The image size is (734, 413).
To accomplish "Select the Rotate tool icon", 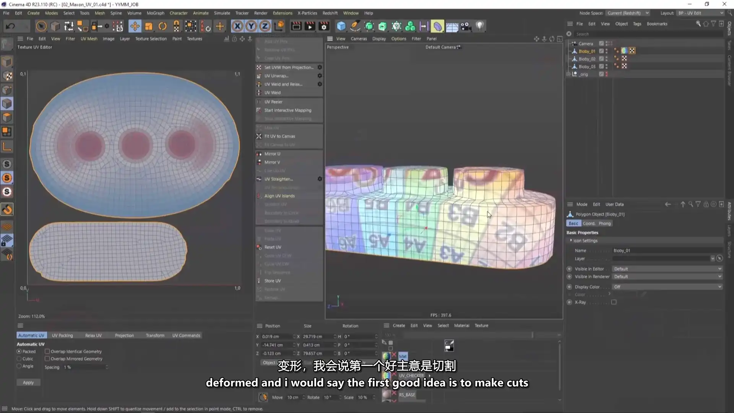I will coord(162,26).
